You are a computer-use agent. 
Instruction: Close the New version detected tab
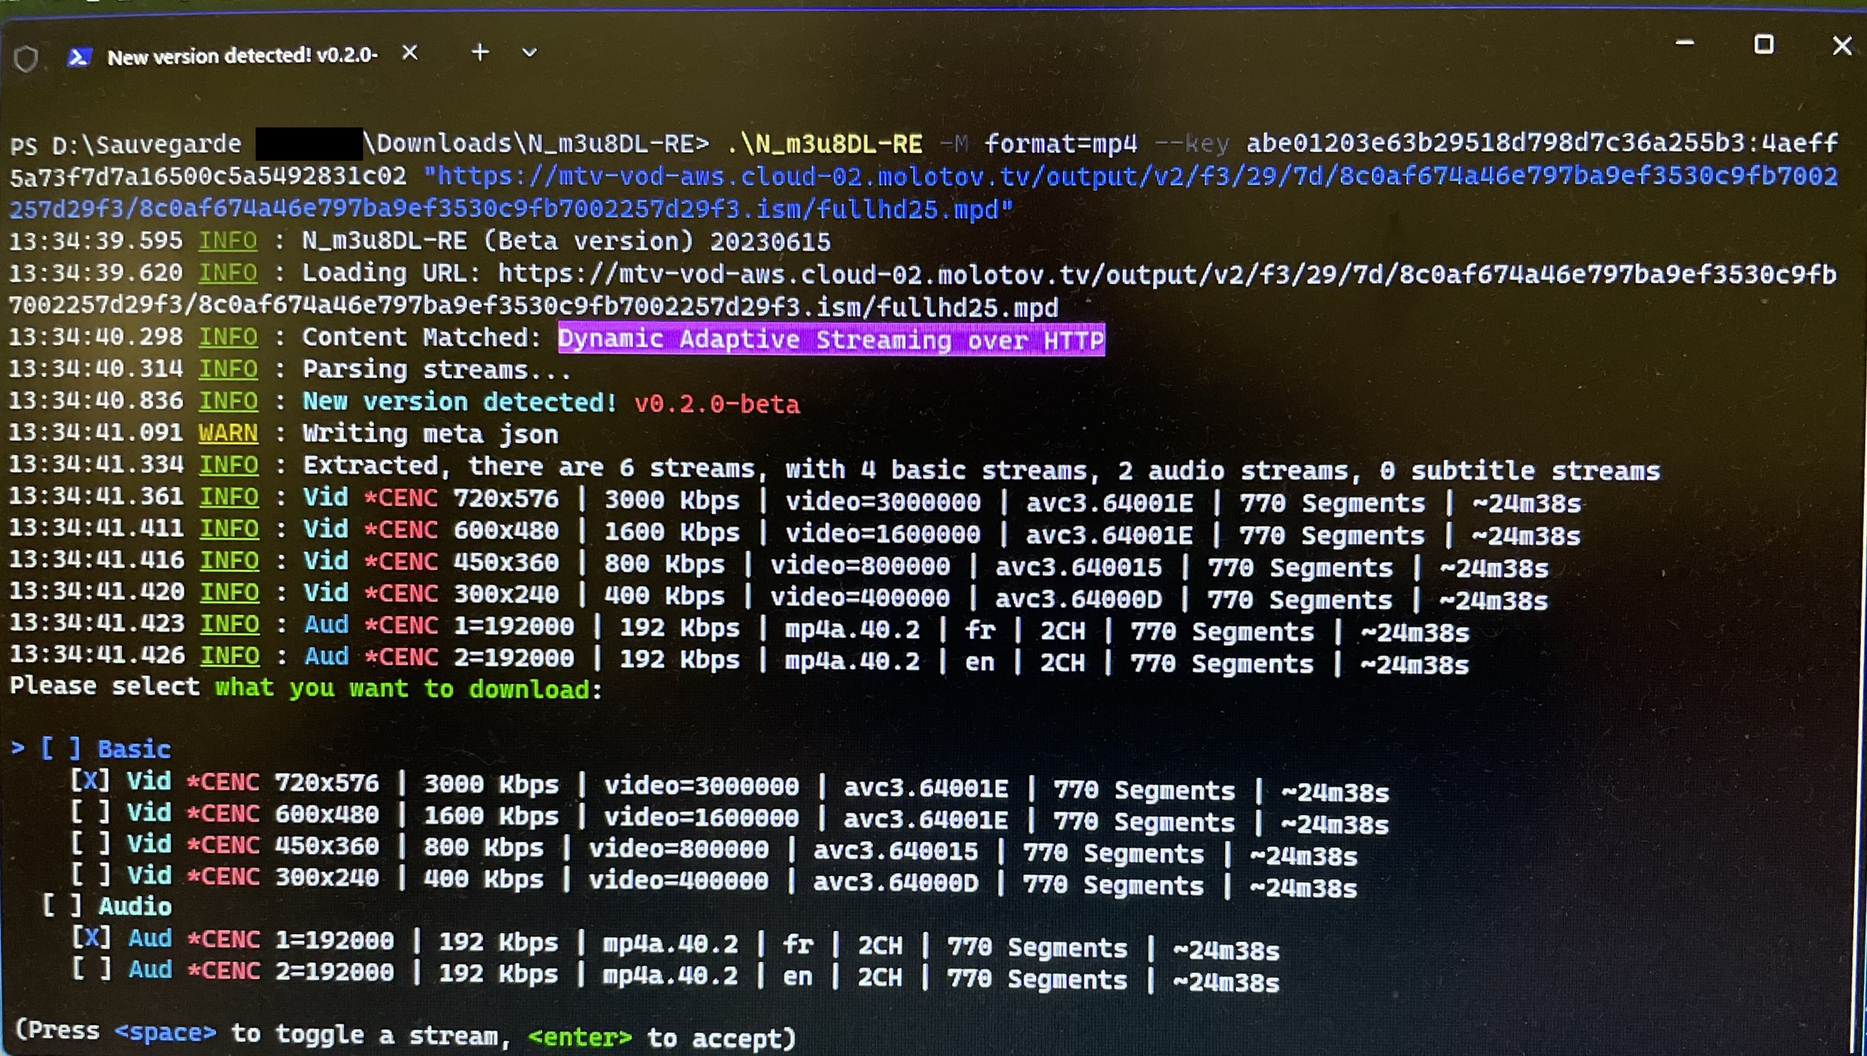click(410, 53)
